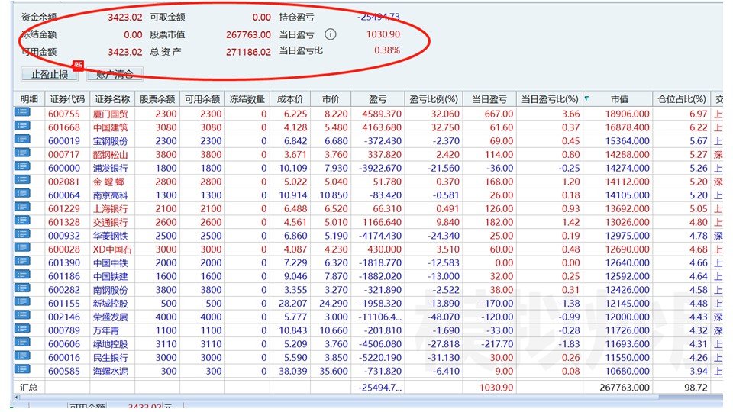Viewport: 733px width, 412px height.
Task: Select stock name 金螳螂
Action: pos(108,182)
